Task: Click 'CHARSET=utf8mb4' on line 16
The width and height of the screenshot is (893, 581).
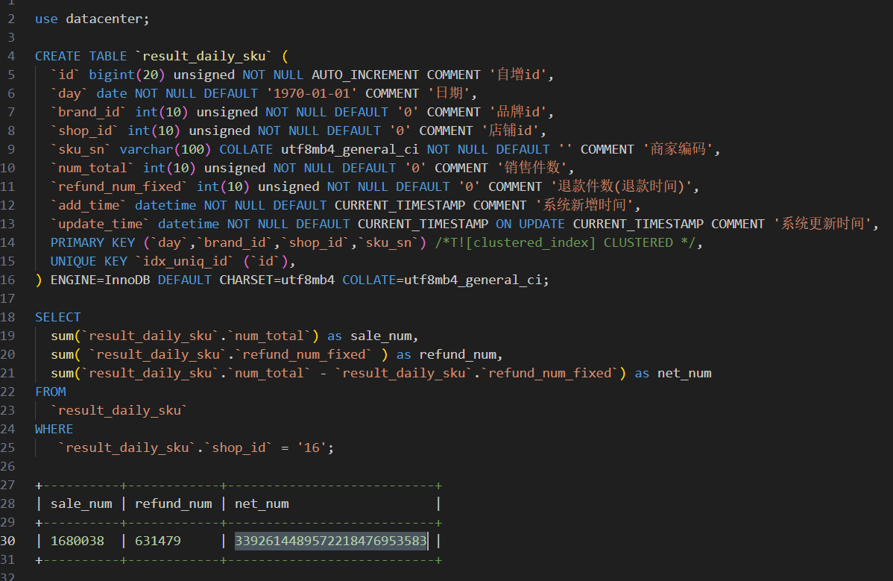Action: 277,280
